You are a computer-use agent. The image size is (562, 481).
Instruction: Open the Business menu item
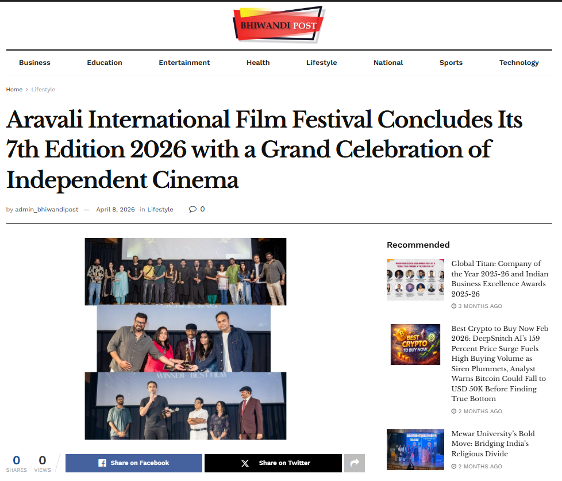point(34,63)
